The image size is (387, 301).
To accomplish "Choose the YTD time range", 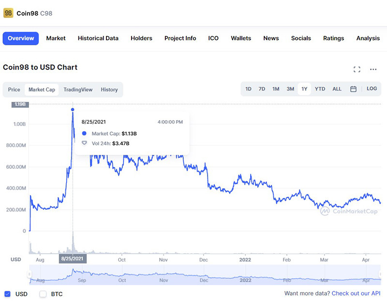I will [x=320, y=89].
